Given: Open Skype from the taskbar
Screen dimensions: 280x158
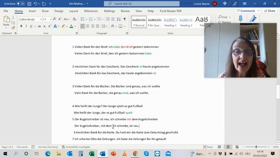Looking at the screenshot, I should click(x=146, y=154).
